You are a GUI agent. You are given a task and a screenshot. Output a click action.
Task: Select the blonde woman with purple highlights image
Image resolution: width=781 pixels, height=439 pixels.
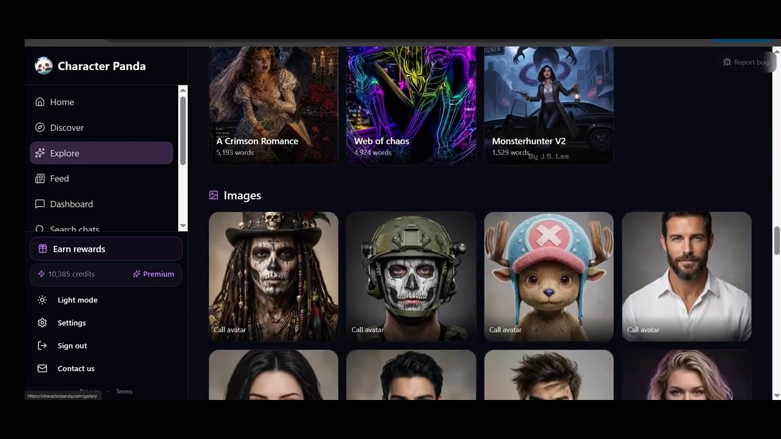pyautogui.click(x=686, y=375)
